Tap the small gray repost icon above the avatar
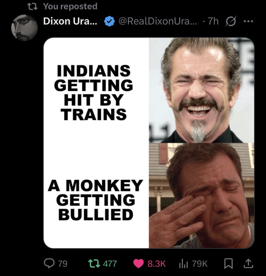 pyautogui.click(x=32, y=6)
